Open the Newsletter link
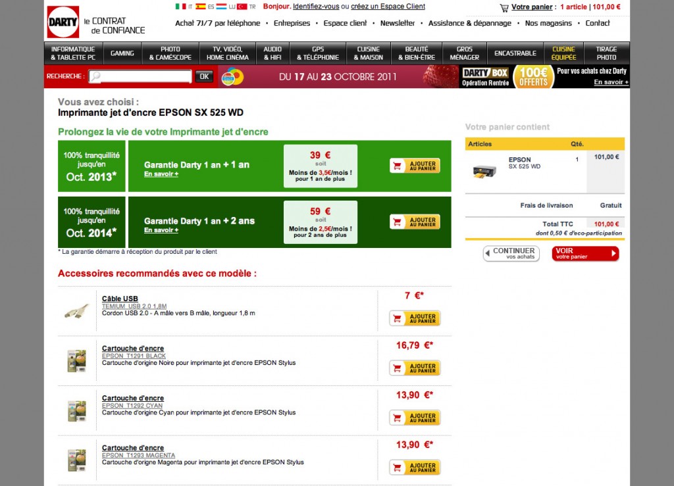674x486 pixels. pos(398,23)
